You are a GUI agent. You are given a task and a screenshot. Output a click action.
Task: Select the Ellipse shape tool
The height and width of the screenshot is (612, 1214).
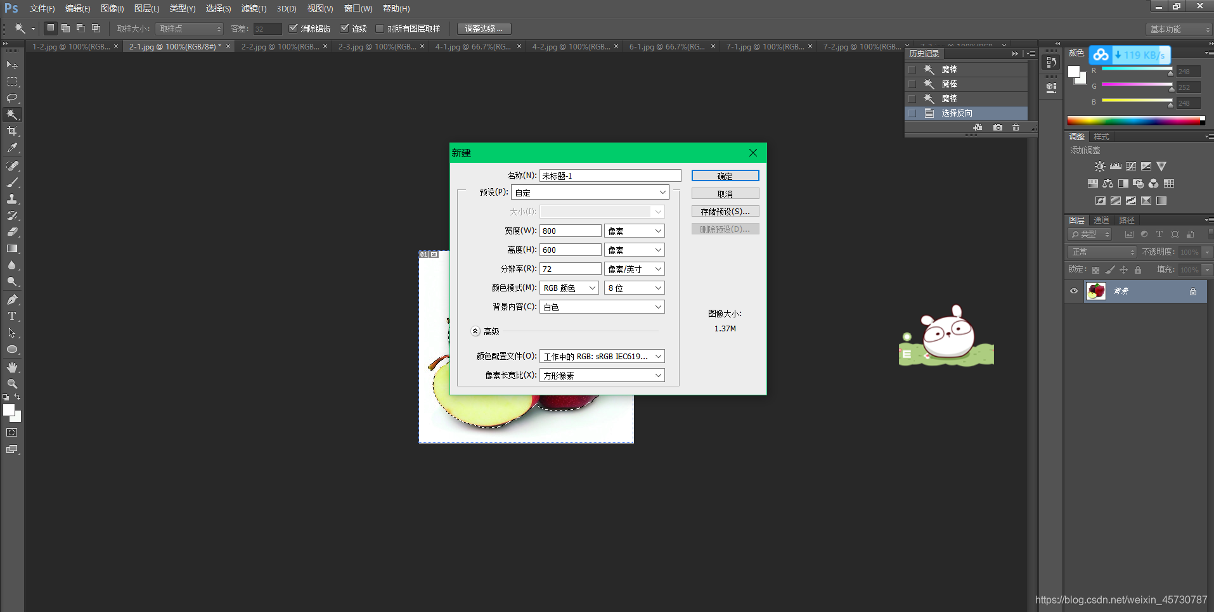pos(12,350)
